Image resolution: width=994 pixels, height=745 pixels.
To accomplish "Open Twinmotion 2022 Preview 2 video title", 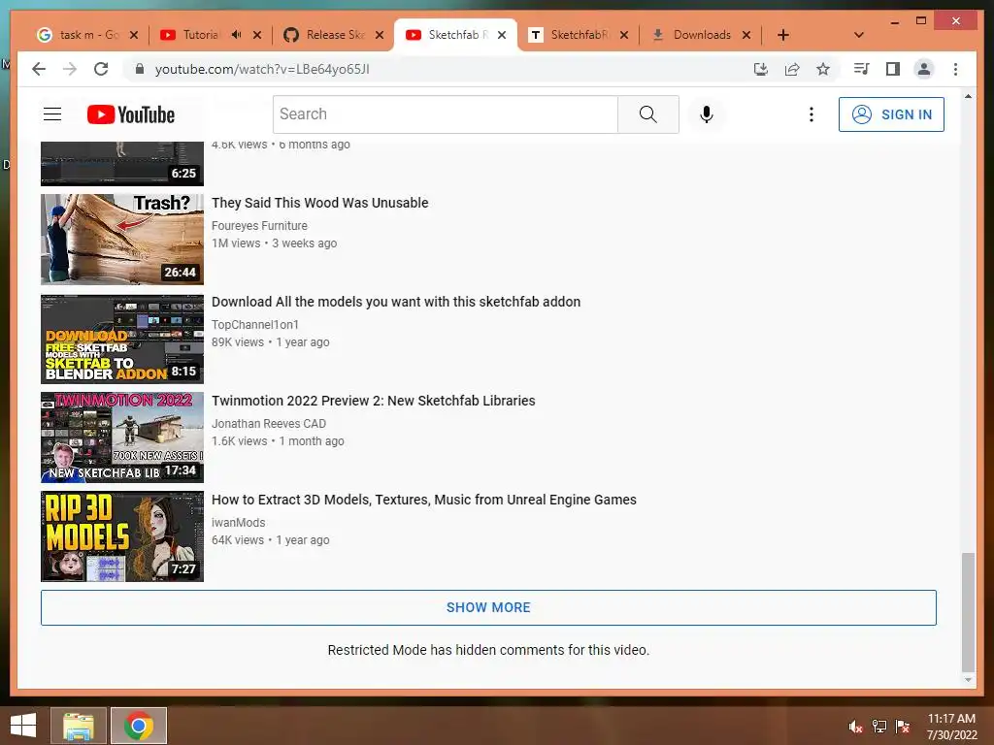I will coord(374,401).
